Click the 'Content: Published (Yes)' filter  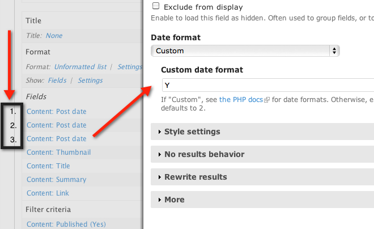click(65, 224)
